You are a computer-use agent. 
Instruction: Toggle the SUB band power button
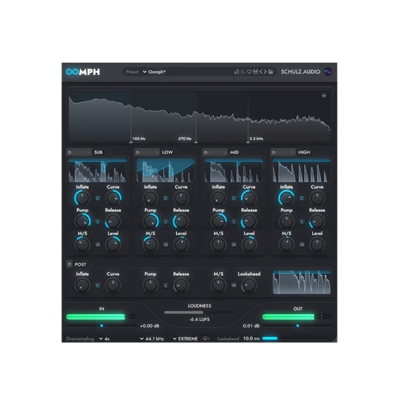(69, 152)
